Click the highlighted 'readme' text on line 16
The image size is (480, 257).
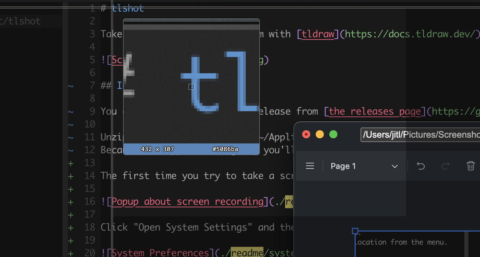pos(290,201)
